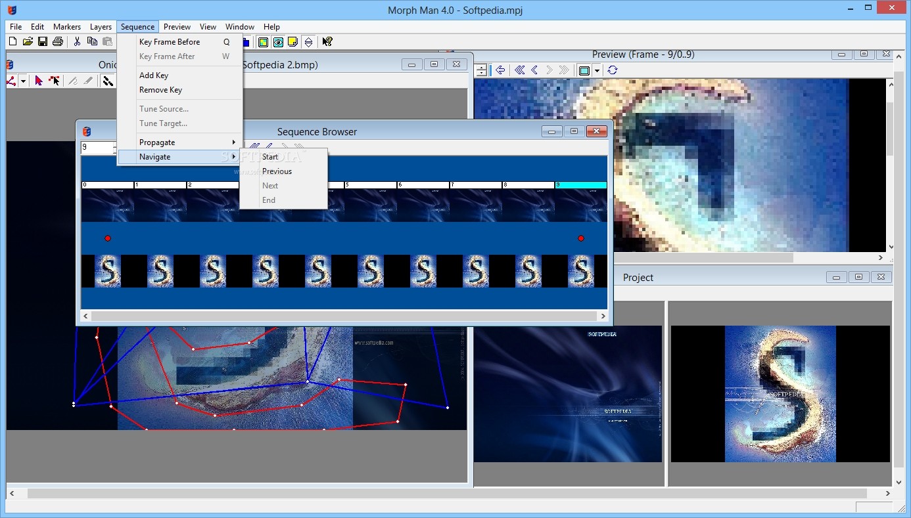Choose Key Frame Before menu entry

click(x=179, y=42)
